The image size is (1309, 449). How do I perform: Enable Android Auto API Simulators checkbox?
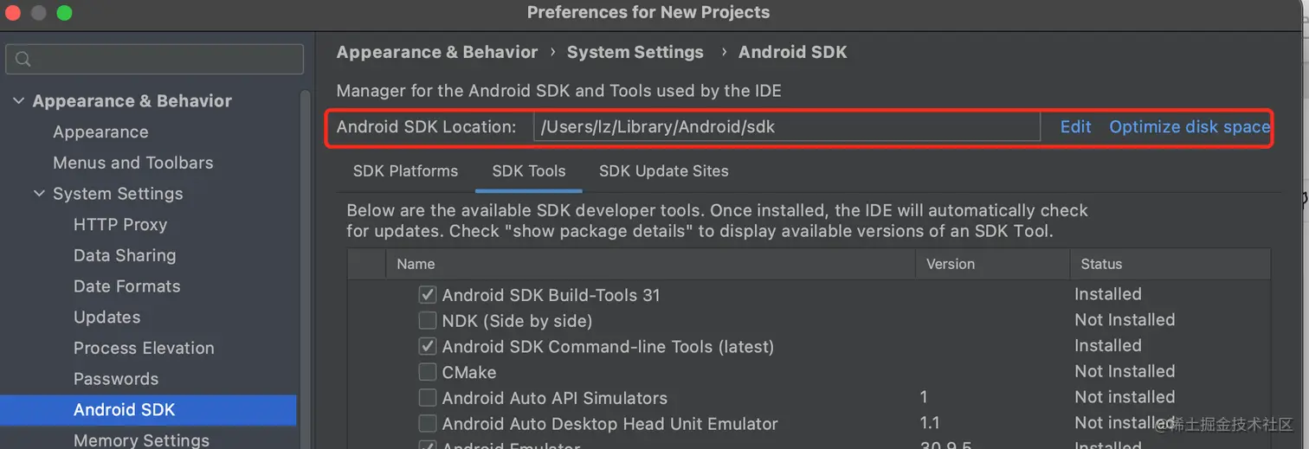(428, 398)
